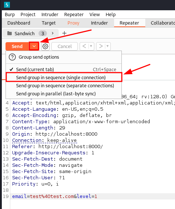Click the Content-Type header line
Viewport: 175px width, 209px height.
point(81,122)
